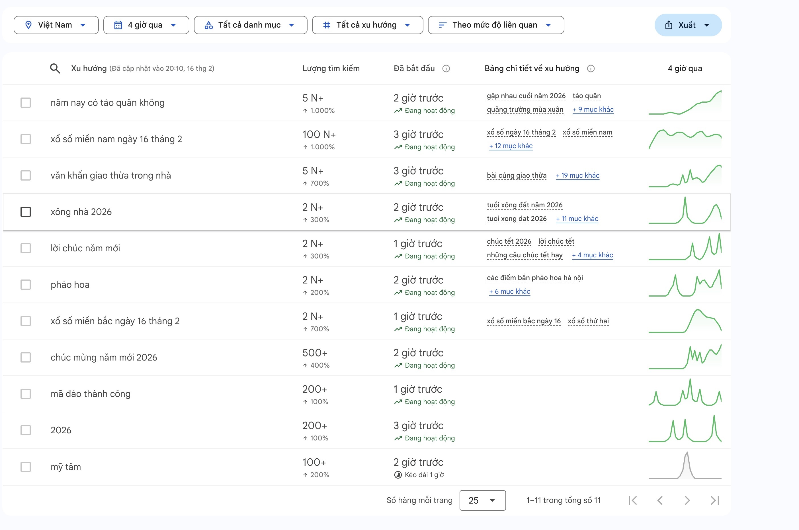Screen dimensions: 799x530
Task: Select checkbox for pháo hoa row
Action: coord(26,285)
